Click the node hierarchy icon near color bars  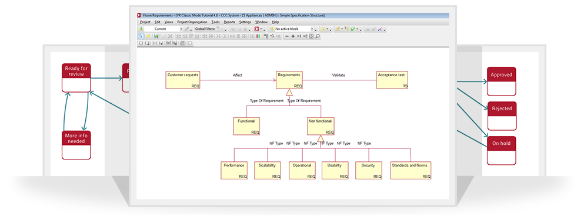[x=266, y=36]
